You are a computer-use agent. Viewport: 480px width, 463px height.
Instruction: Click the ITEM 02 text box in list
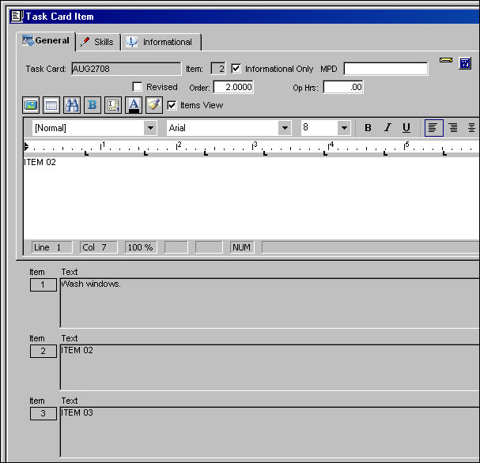(x=270, y=367)
